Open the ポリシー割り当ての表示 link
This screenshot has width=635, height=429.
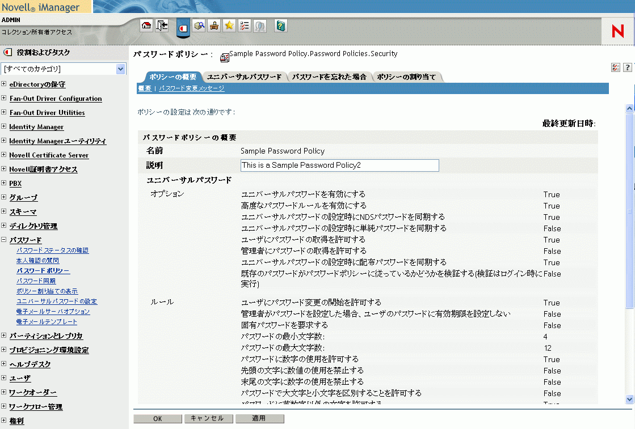coord(47,291)
